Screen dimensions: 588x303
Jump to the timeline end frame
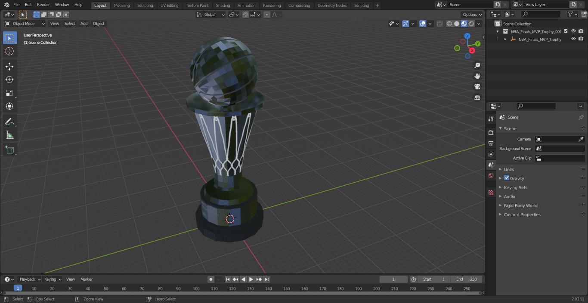point(267,279)
